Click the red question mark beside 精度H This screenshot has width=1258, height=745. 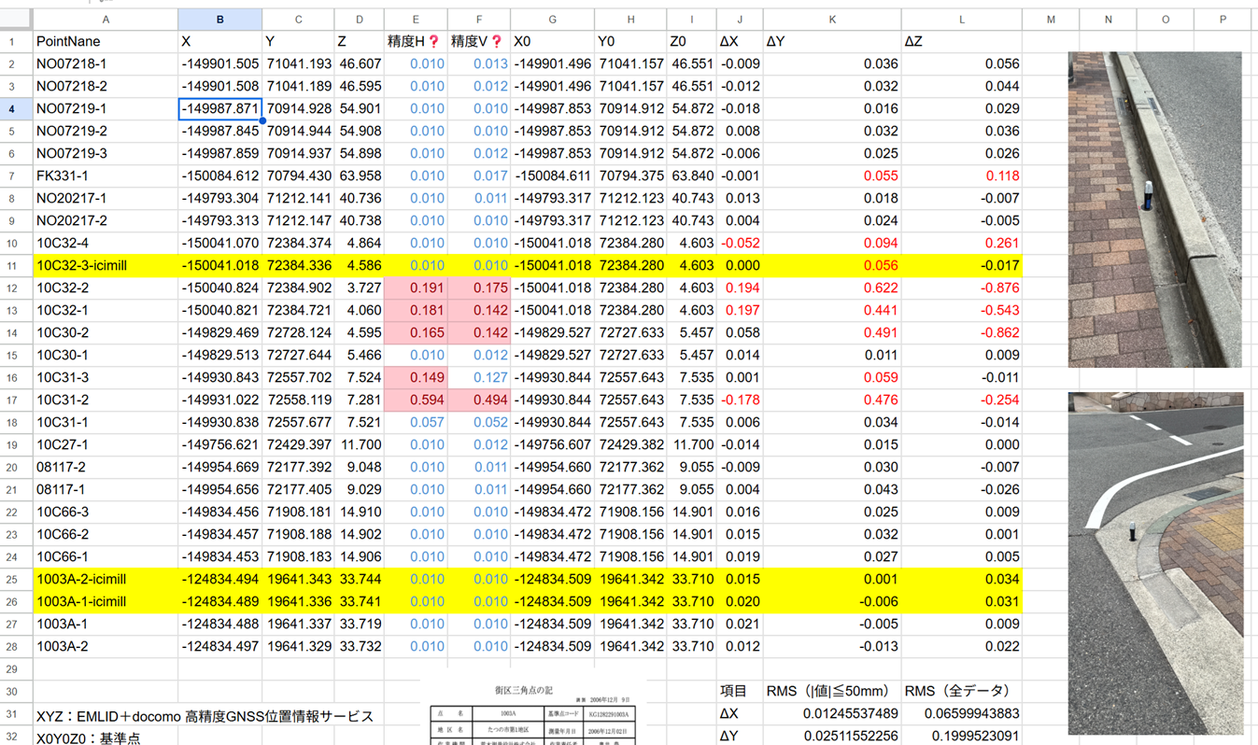tap(433, 42)
